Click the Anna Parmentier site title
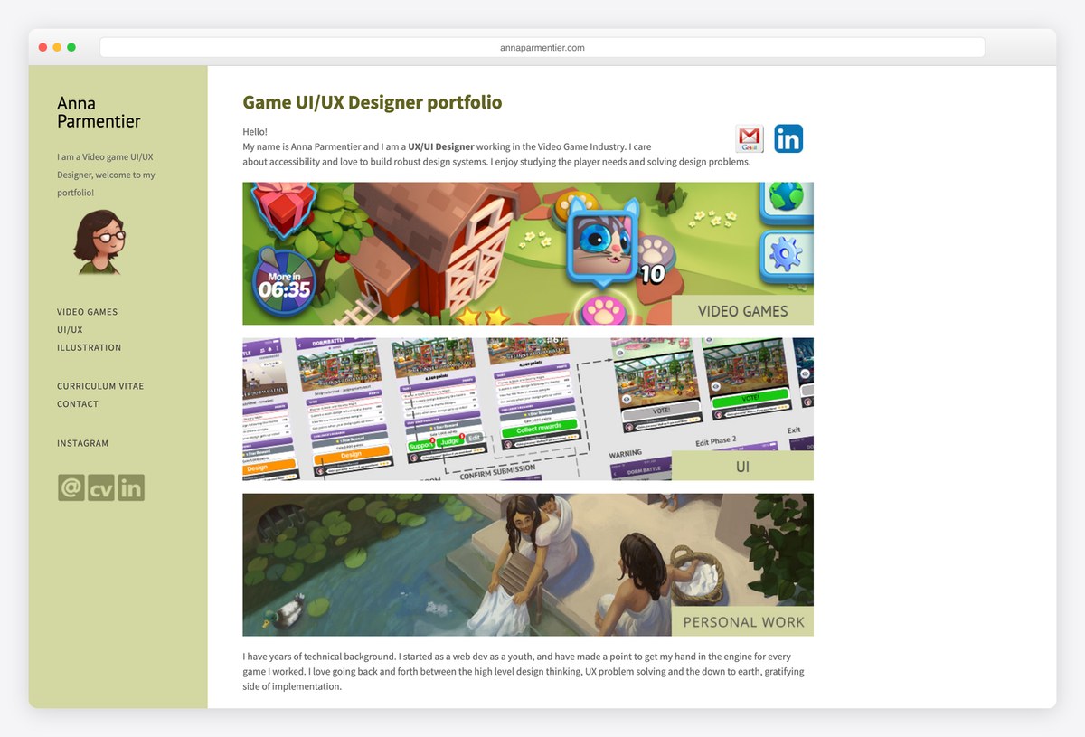 99,112
